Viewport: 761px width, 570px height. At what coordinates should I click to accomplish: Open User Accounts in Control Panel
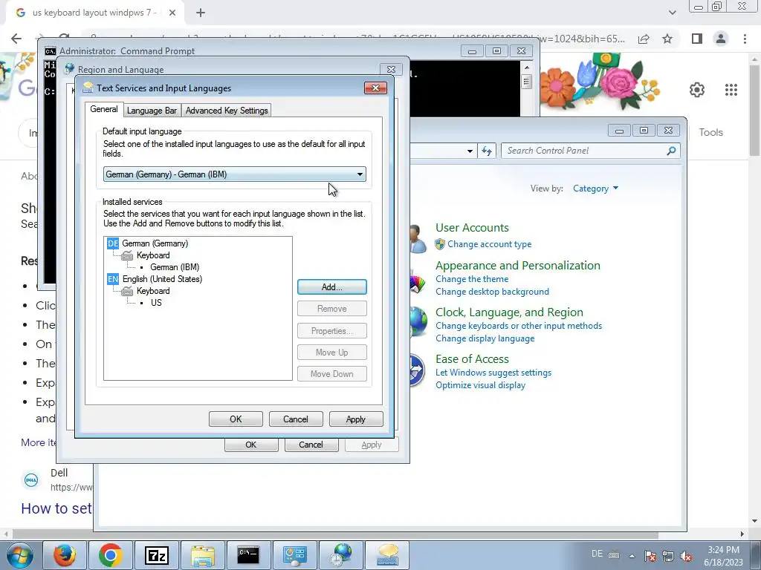coord(472,228)
